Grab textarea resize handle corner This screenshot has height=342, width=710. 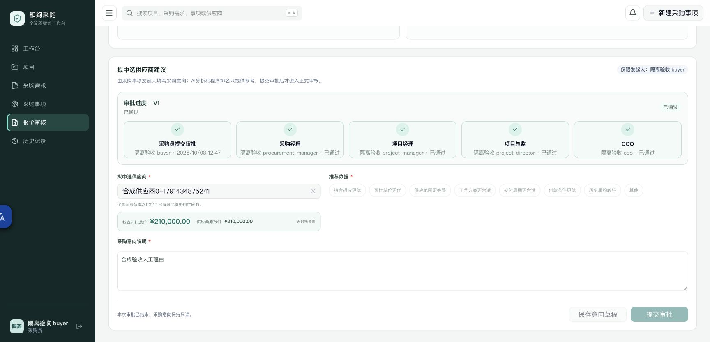click(x=685, y=288)
